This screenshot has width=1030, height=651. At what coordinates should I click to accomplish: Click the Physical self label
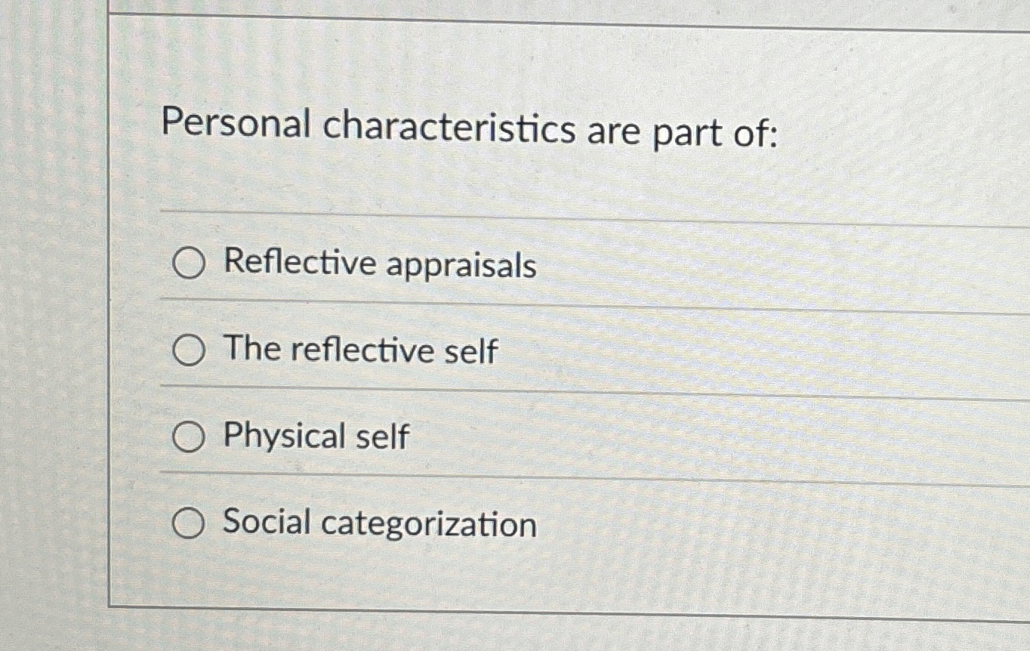(317, 437)
